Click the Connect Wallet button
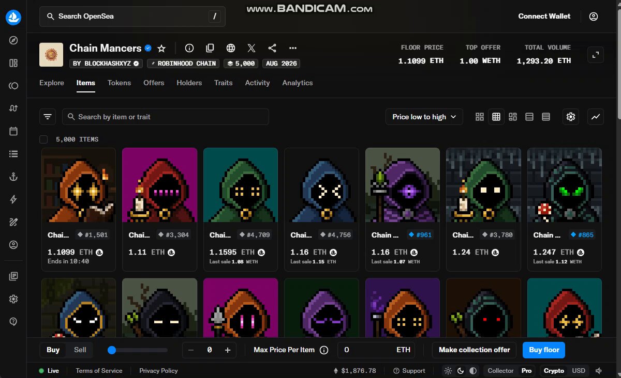Viewport: 621px width, 378px height. pos(544,16)
